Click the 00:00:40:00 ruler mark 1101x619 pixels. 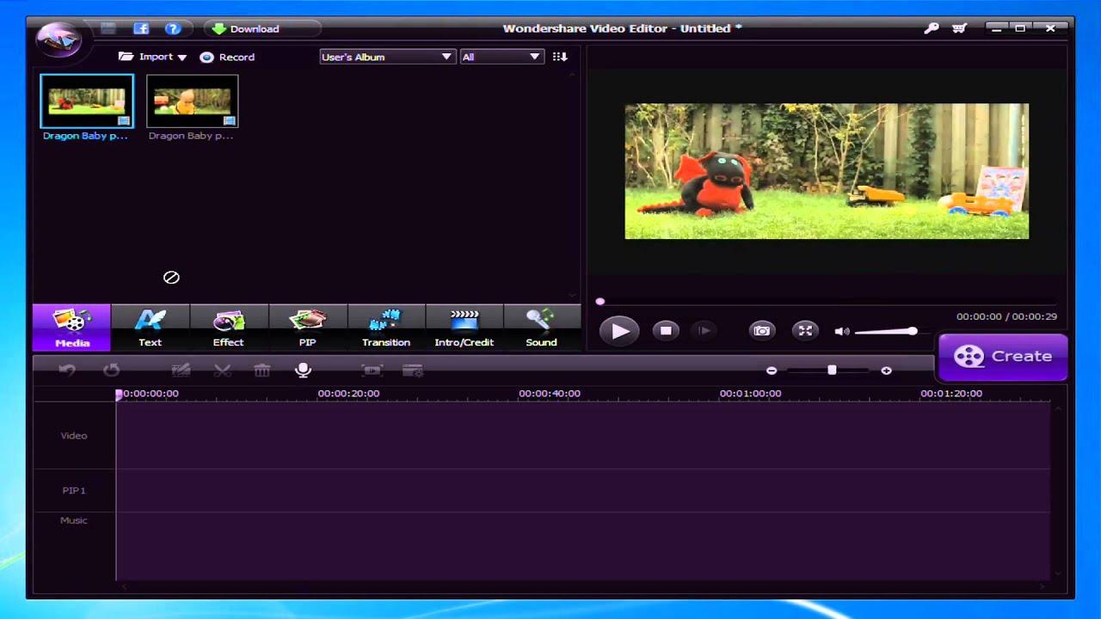point(550,393)
